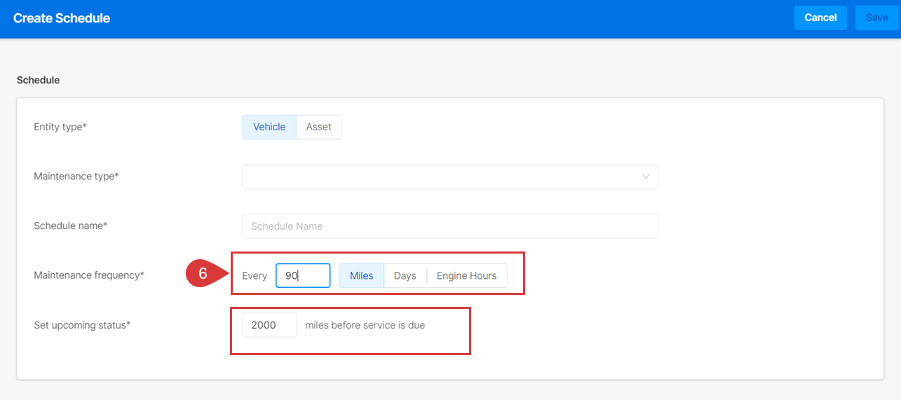The height and width of the screenshot is (400, 901).
Task: Click the Maintenance type field label
Action: pos(76,177)
